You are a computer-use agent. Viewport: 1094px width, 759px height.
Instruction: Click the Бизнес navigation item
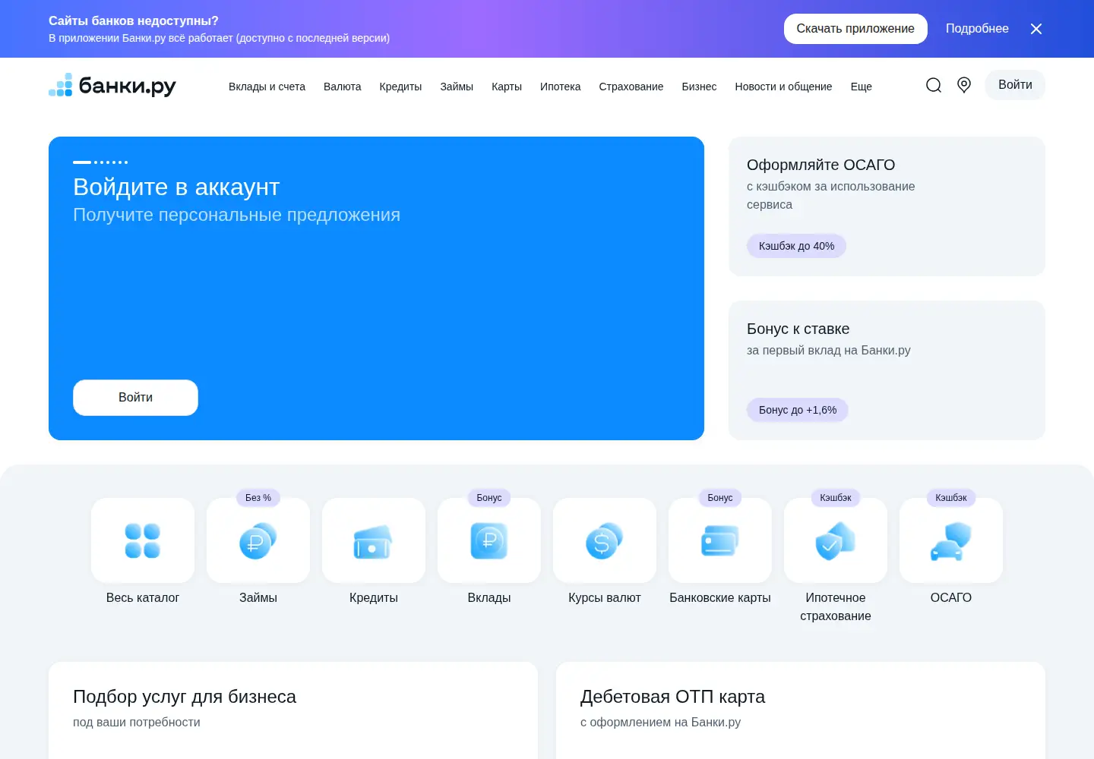pyautogui.click(x=699, y=87)
